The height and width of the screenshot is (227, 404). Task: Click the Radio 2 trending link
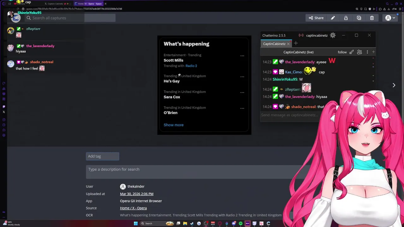[x=191, y=66]
